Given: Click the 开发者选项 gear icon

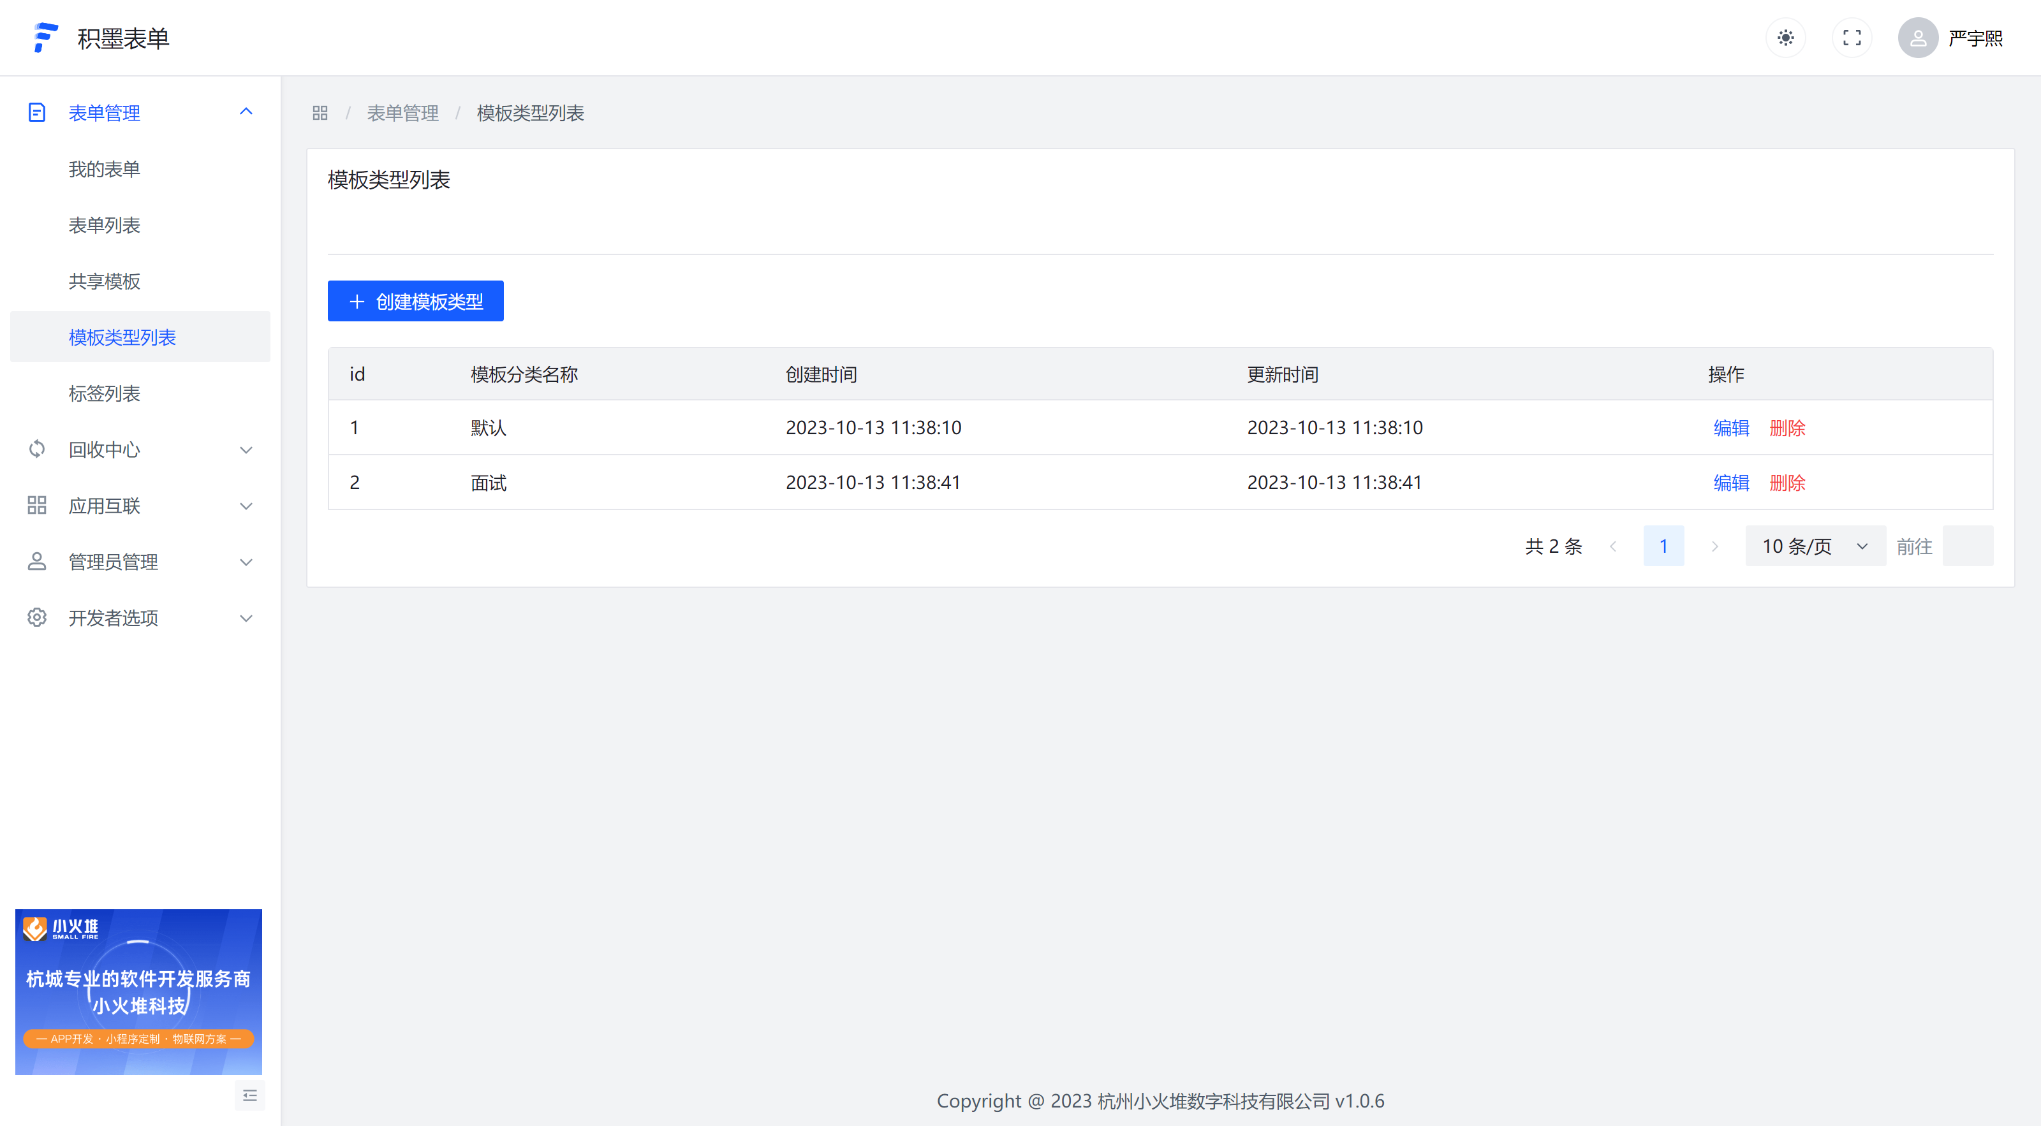Looking at the screenshot, I should coord(37,618).
